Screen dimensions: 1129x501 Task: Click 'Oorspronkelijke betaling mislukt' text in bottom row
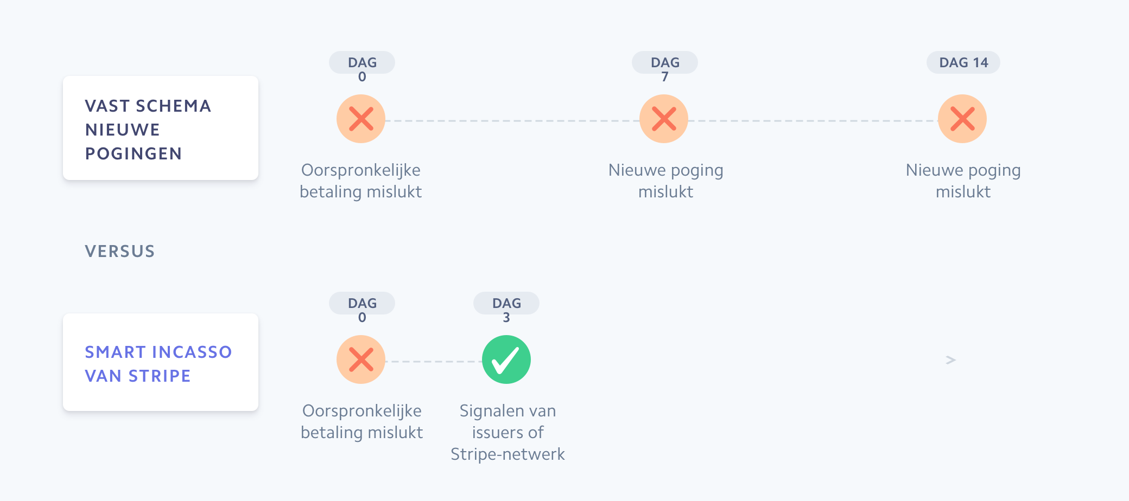point(362,421)
